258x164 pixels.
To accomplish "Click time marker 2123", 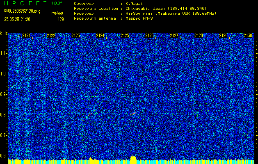I will [76, 36].
